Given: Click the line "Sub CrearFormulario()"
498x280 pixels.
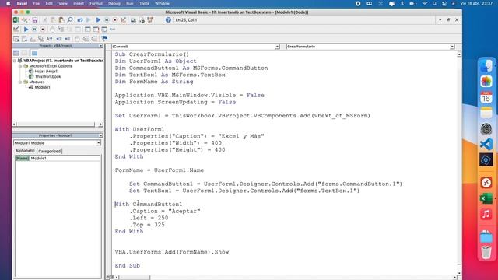Looking at the screenshot, I should click(x=152, y=54).
